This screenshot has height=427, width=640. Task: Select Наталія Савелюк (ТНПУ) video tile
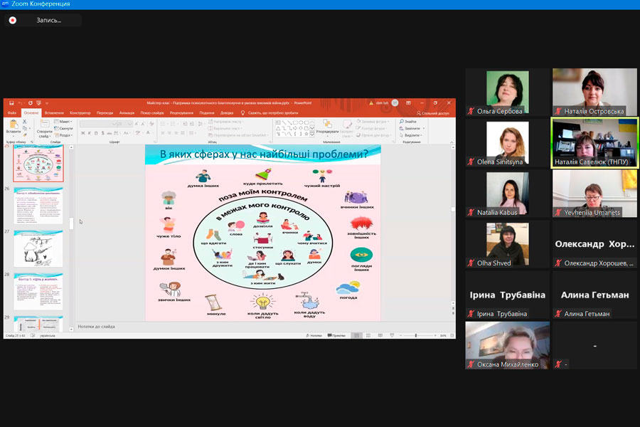[x=594, y=143]
